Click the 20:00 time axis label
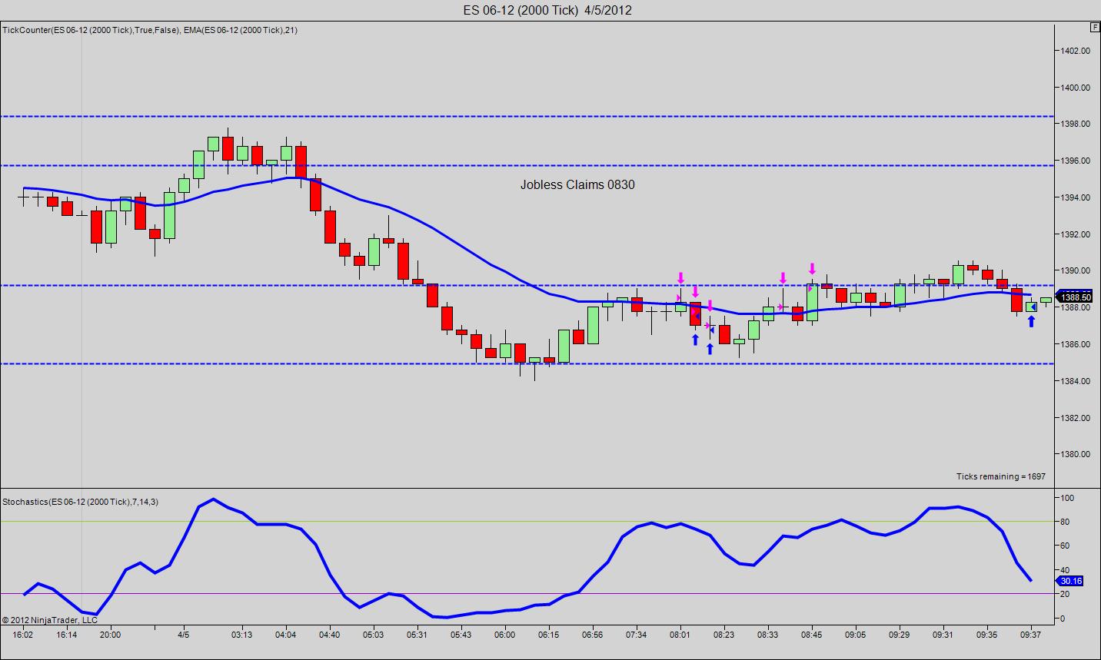 110,635
